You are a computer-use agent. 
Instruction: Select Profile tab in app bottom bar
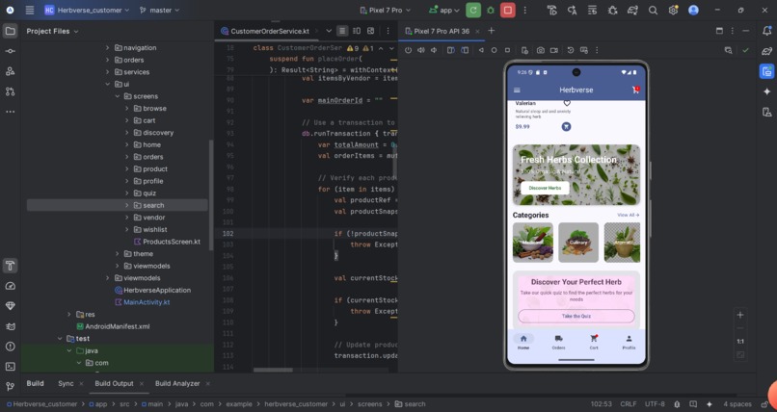pos(629,342)
